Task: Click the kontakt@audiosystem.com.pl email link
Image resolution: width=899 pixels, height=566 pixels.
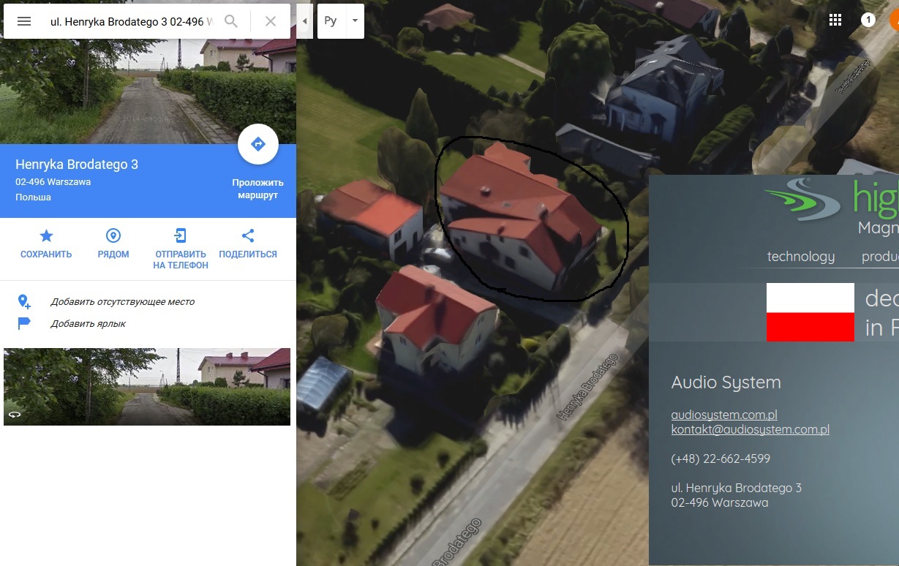Action: pyautogui.click(x=751, y=429)
